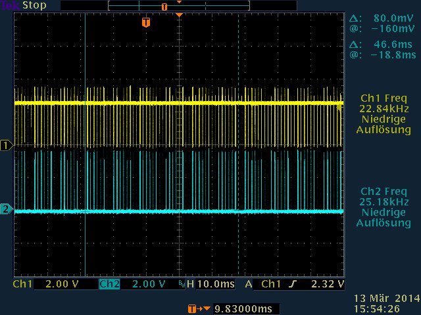This screenshot has height=315, width=421.
Task: Click the trigger source Ch1 readout
Action: click(x=271, y=284)
